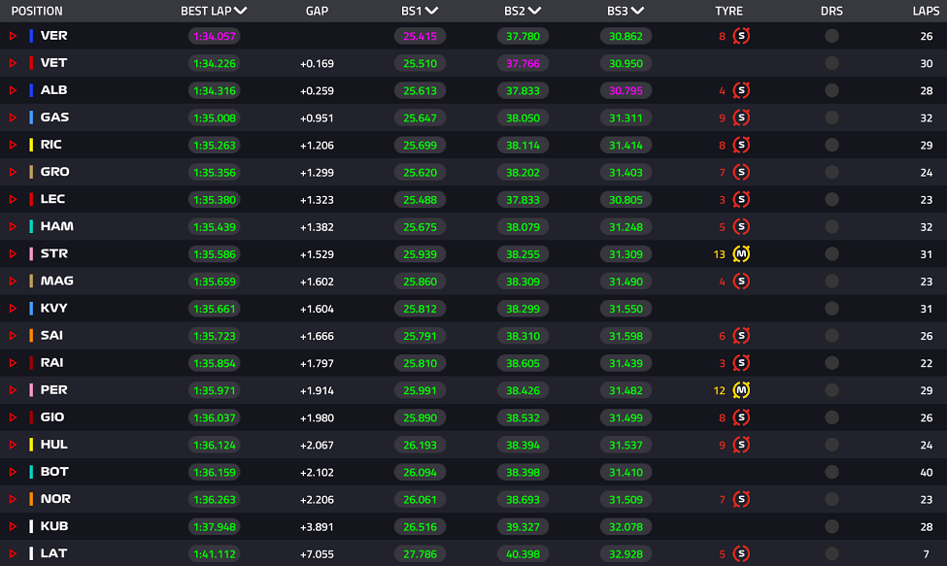Image resolution: width=947 pixels, height=566 pixels.
Task: Open the BS2 column dropdown
Action: pos(534,11)
